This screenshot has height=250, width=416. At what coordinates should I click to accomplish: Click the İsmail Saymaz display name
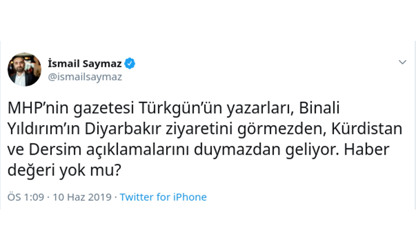point(85,64)
